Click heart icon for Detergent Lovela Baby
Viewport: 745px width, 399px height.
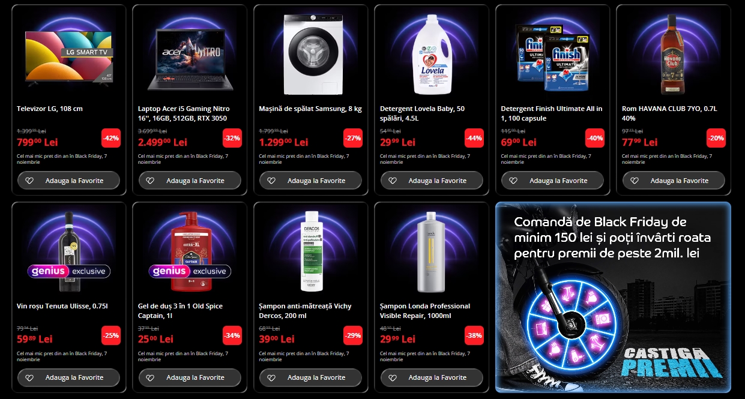(x=392, y=181)
